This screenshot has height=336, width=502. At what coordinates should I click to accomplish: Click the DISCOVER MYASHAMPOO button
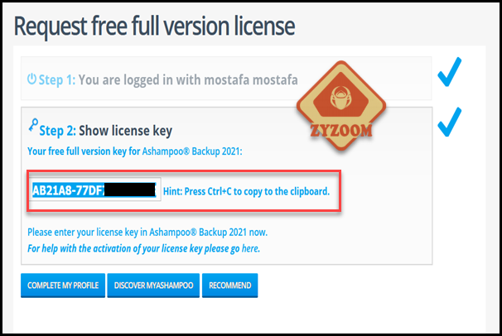(153, 286)
